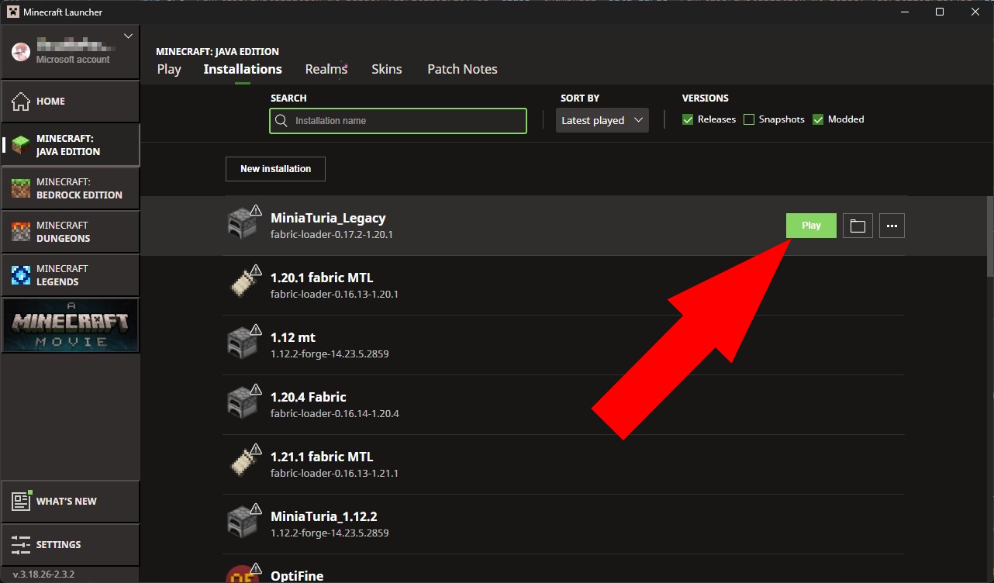Expand the account dropdown chevron

coord(129,36)
